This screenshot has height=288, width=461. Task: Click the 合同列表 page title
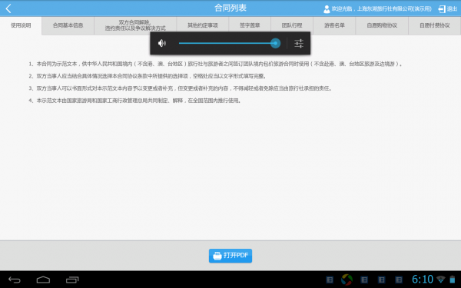230,8
